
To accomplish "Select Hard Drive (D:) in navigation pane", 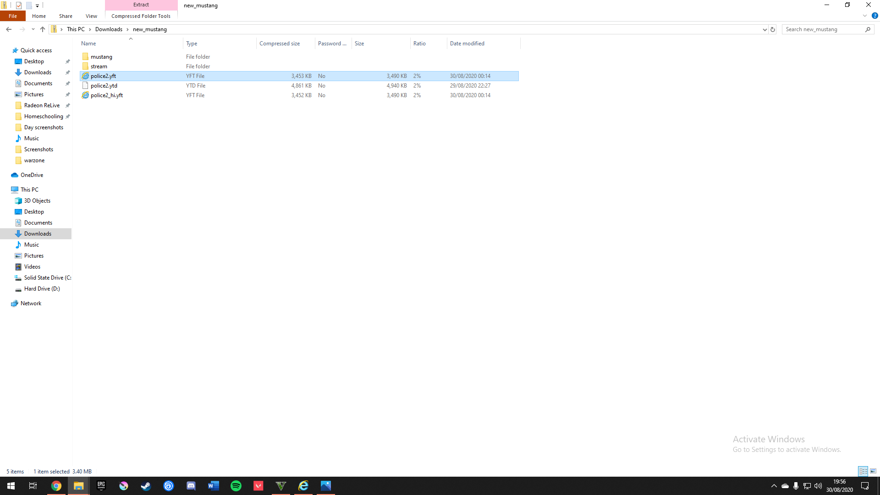I will 42,289.
